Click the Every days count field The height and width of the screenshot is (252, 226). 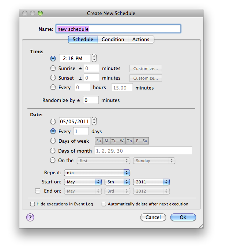81,131
